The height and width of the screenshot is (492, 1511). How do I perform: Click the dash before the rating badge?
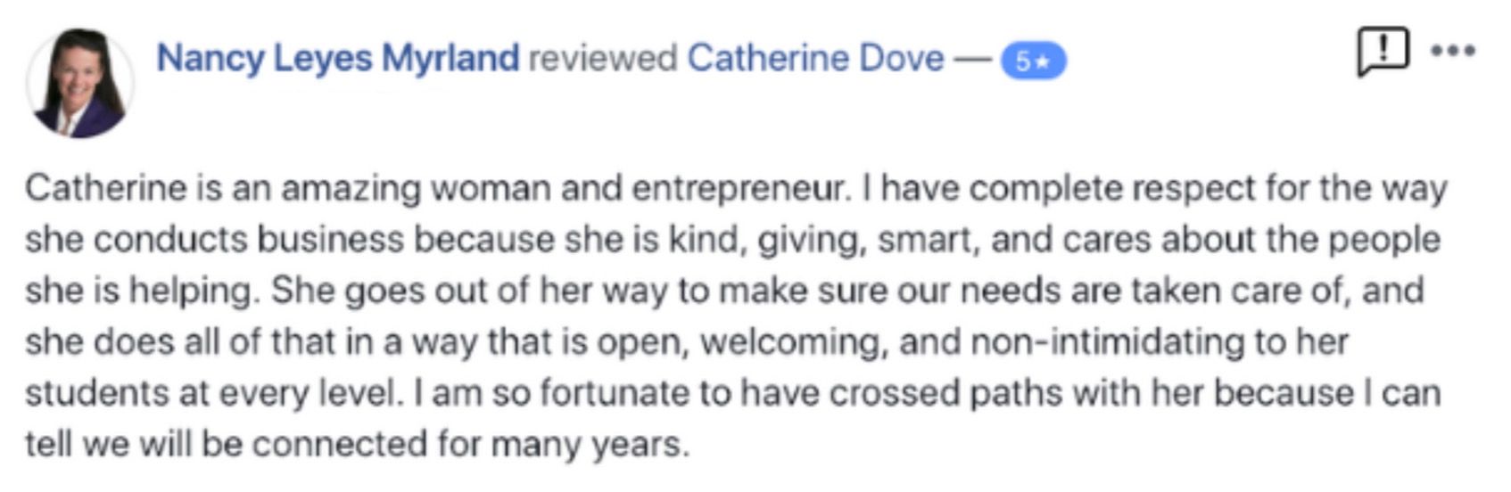[x=971, y=59]
